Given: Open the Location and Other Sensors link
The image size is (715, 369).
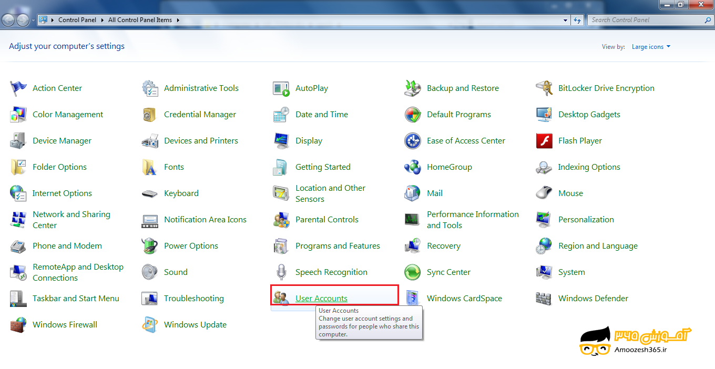Looking at the screenshot, I should pos(330,193).
